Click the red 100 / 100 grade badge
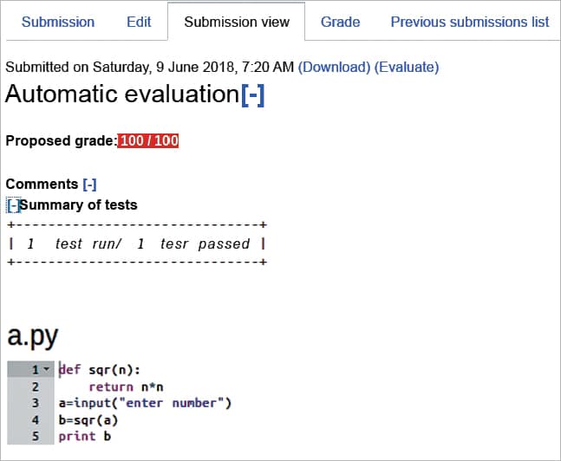Screen dimensions: 561x461 tap(148, 141)
